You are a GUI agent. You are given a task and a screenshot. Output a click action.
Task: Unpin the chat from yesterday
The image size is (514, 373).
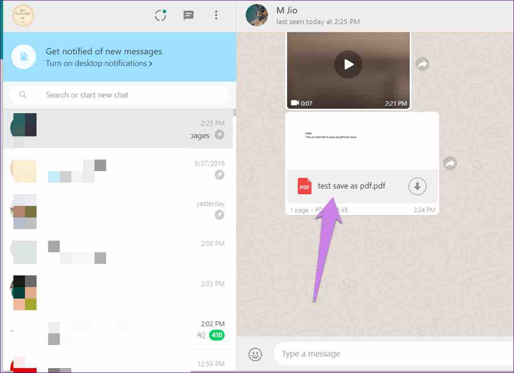pos(219,215)
